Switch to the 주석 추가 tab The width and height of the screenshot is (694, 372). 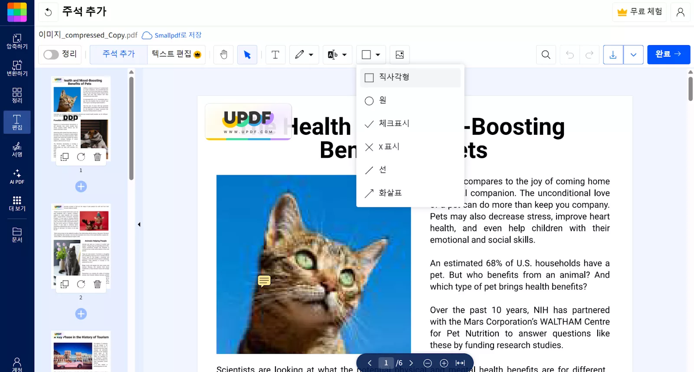pyautogui.click(x=118, y=54)
